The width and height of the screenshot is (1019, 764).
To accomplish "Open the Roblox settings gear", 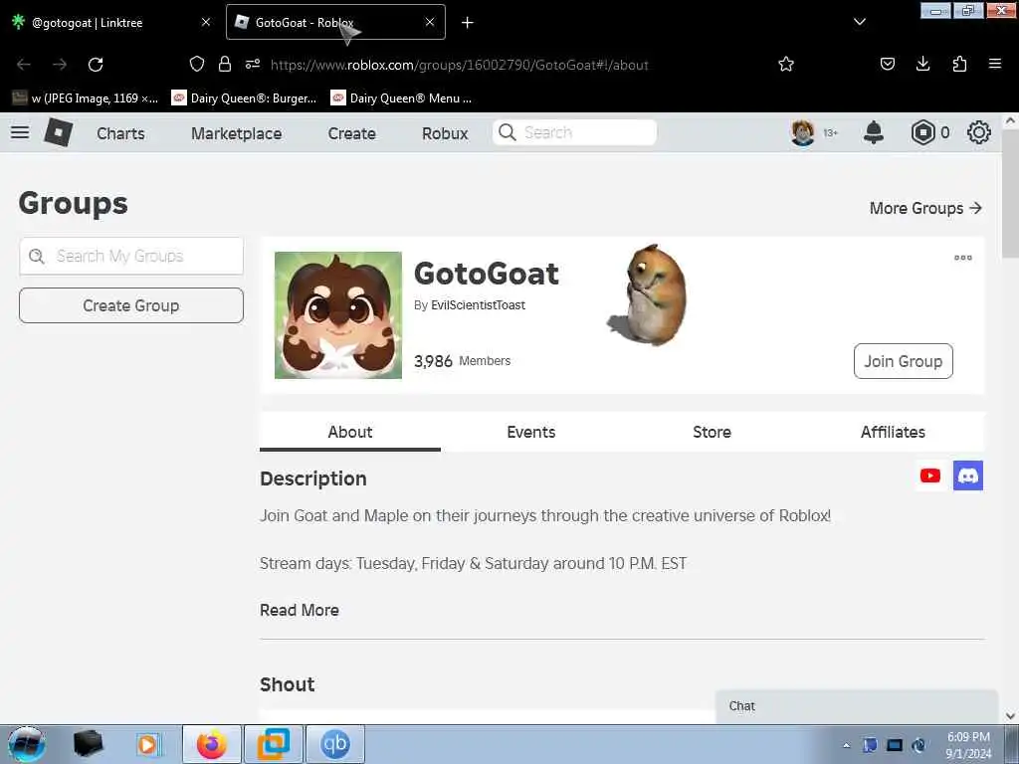I will point(979,132).
